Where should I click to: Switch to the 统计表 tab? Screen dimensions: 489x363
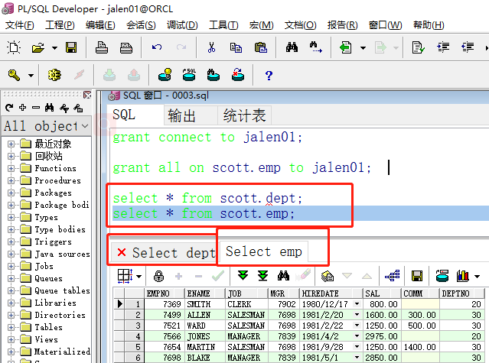(244, 116)
